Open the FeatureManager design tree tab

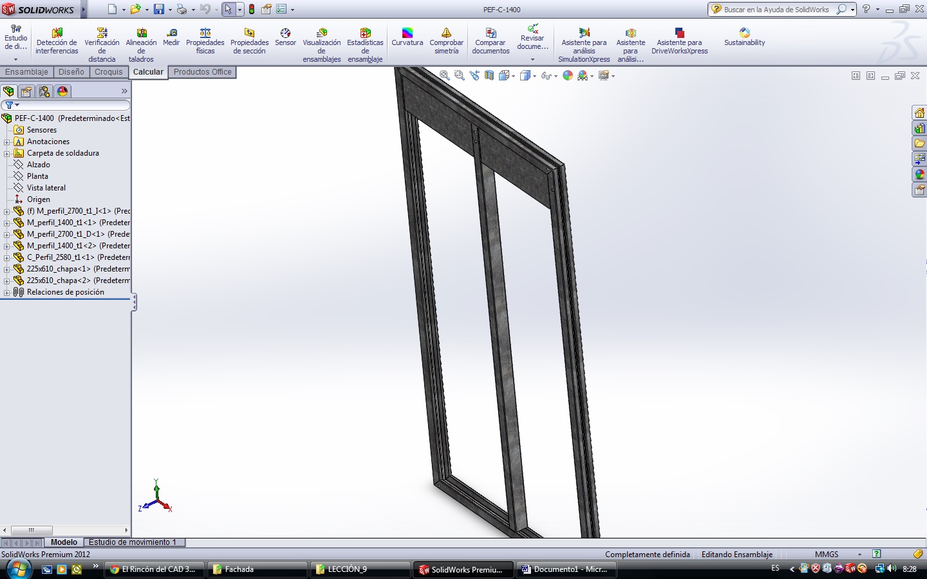pos(8,91)
